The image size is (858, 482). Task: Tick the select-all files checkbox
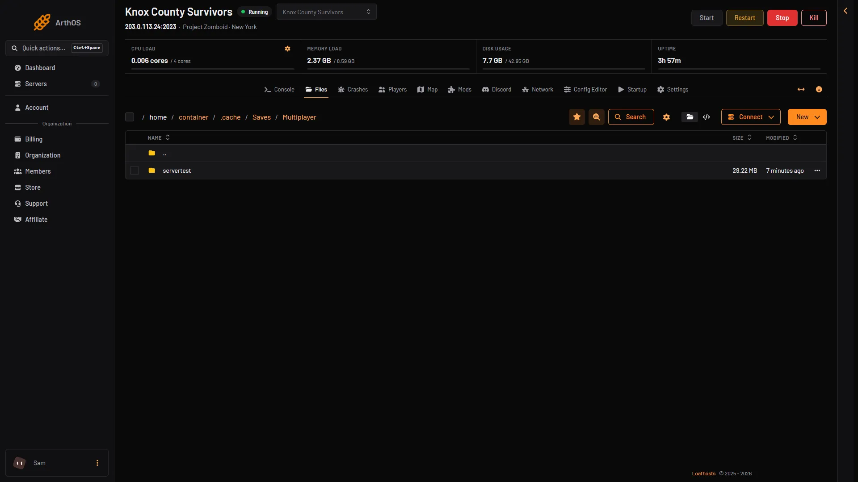click(130, 117)
